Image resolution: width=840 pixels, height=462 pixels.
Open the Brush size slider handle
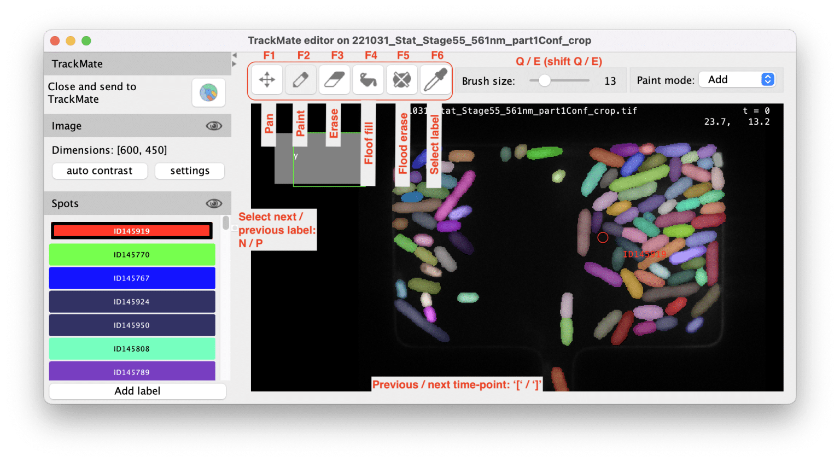(x=544, y=80)
